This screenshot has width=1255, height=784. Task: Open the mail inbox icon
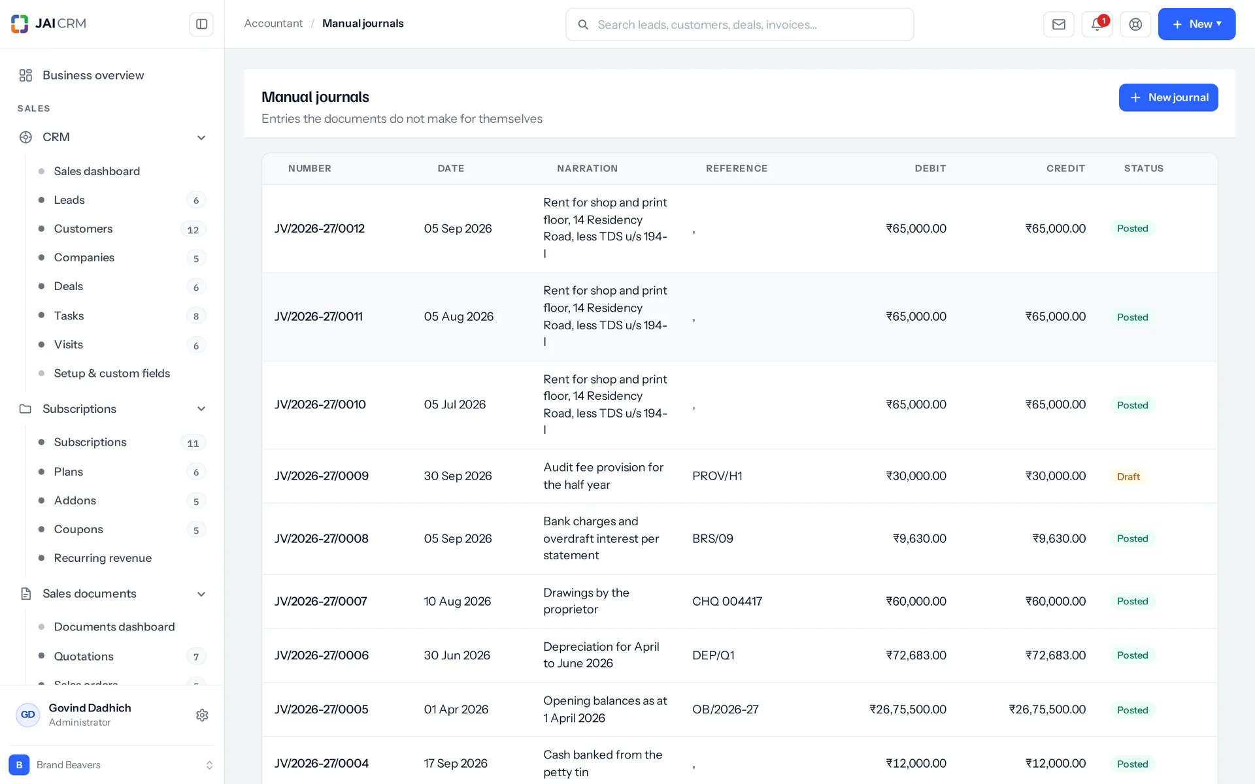pos(1059,24)
